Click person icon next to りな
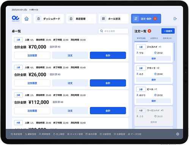 [x=137, y=53]
